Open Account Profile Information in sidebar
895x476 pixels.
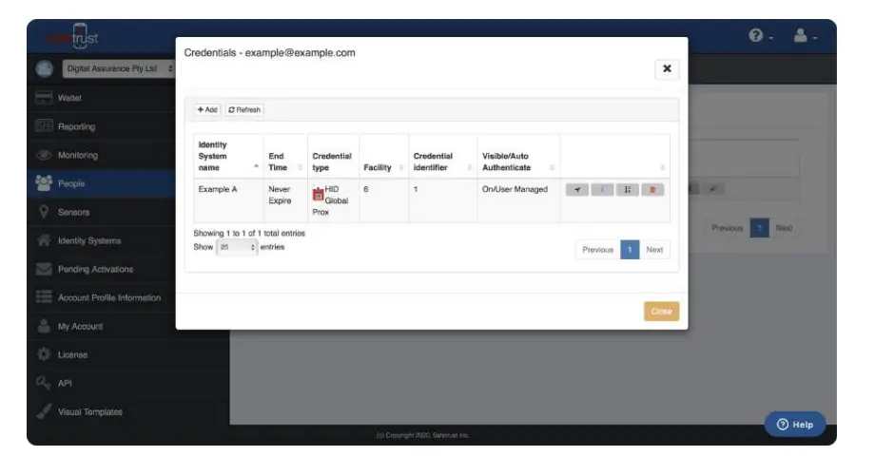[109, 297]
